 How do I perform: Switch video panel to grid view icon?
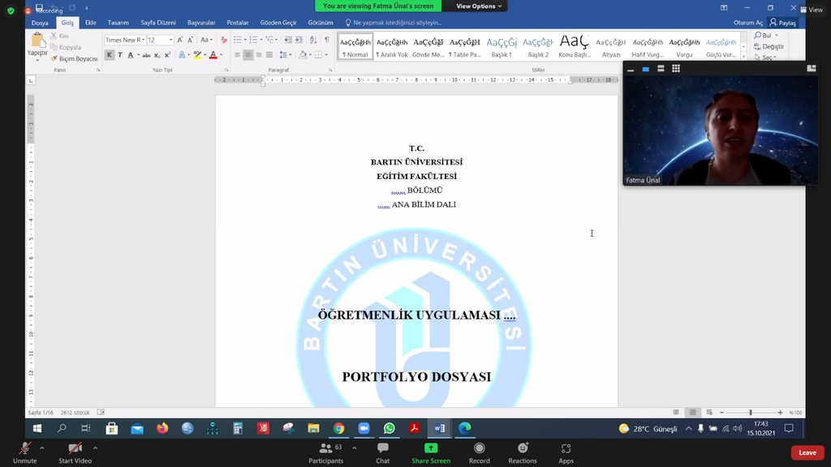[x=676, y=68]
